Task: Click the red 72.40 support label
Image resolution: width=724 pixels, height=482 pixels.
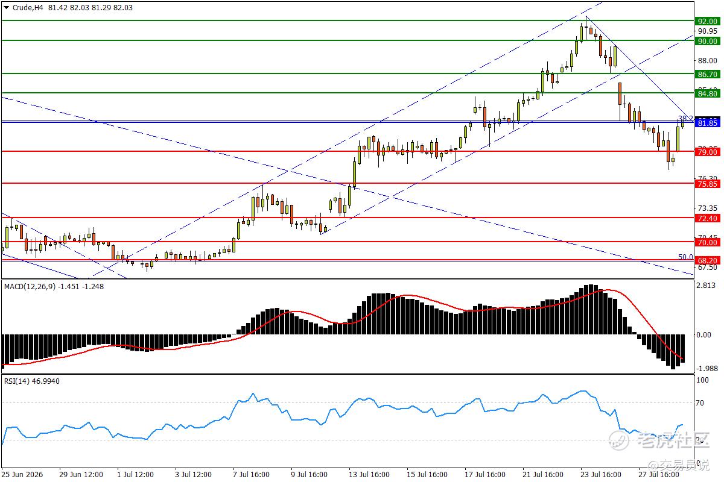Action: pyautogui.click(x=707, y=218)
